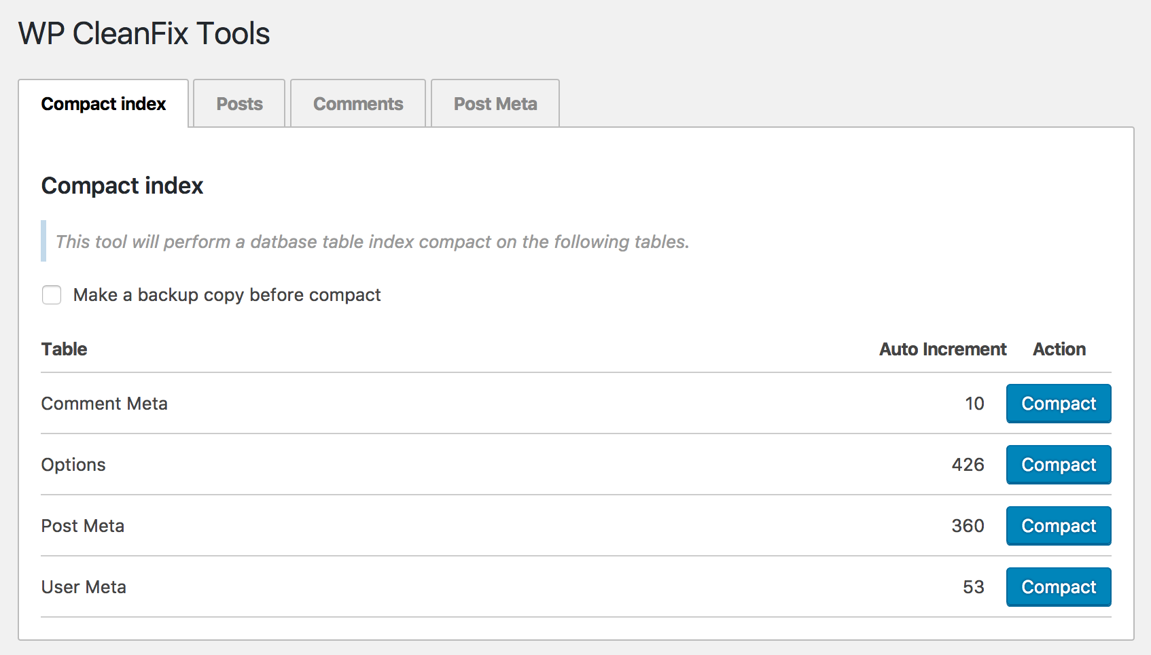The image size is (1151, 655).
Task: Compact the User Meta table
Action: 1059,587
